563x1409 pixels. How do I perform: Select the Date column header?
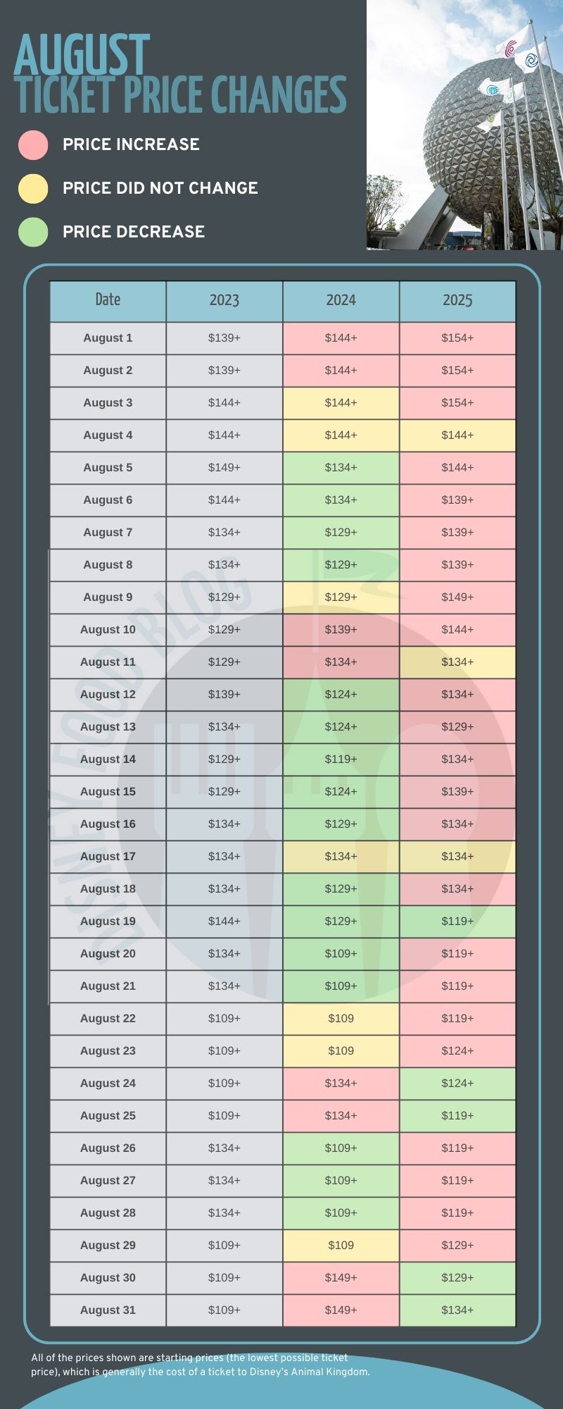point(108,301)
